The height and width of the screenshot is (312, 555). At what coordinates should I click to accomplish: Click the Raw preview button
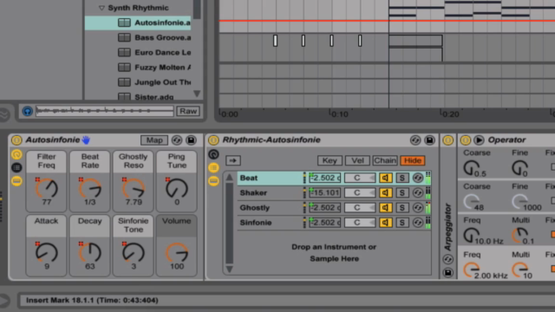coord(188,111)
